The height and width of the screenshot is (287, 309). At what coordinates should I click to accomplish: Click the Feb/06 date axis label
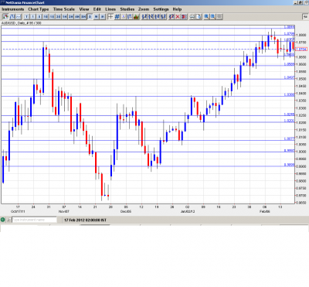[x=265, y=211]
